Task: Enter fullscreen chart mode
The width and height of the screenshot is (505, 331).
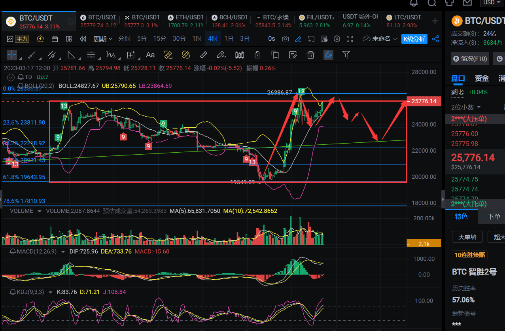Action: tap(350, 39)
